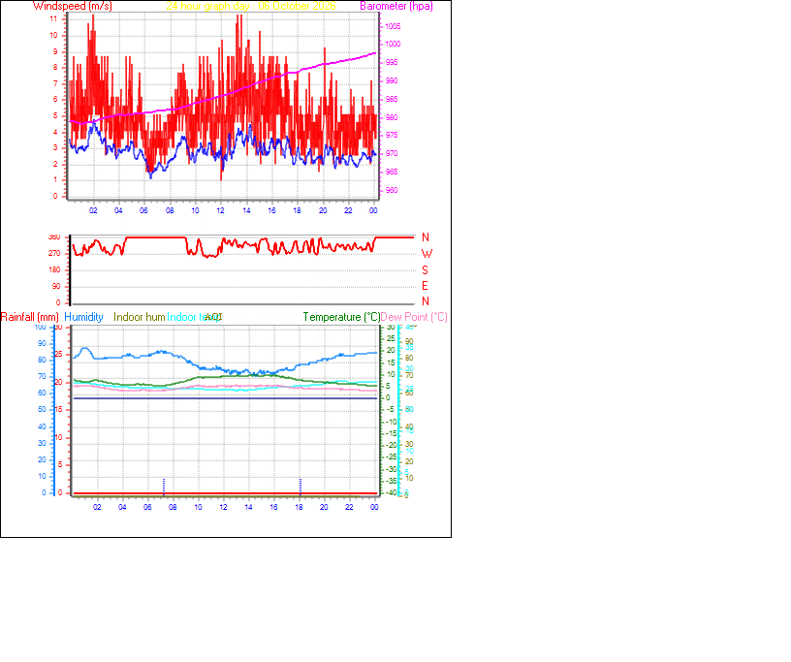
Task: Click the "975" barometer axis value
Action: (392, 136)
